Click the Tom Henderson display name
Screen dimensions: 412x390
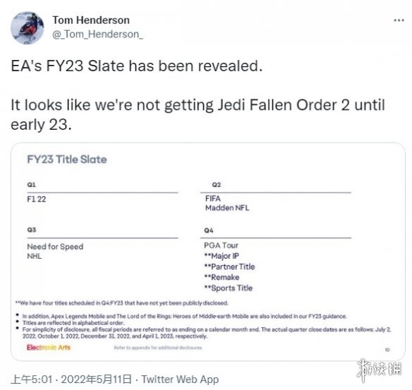[91, 20]
